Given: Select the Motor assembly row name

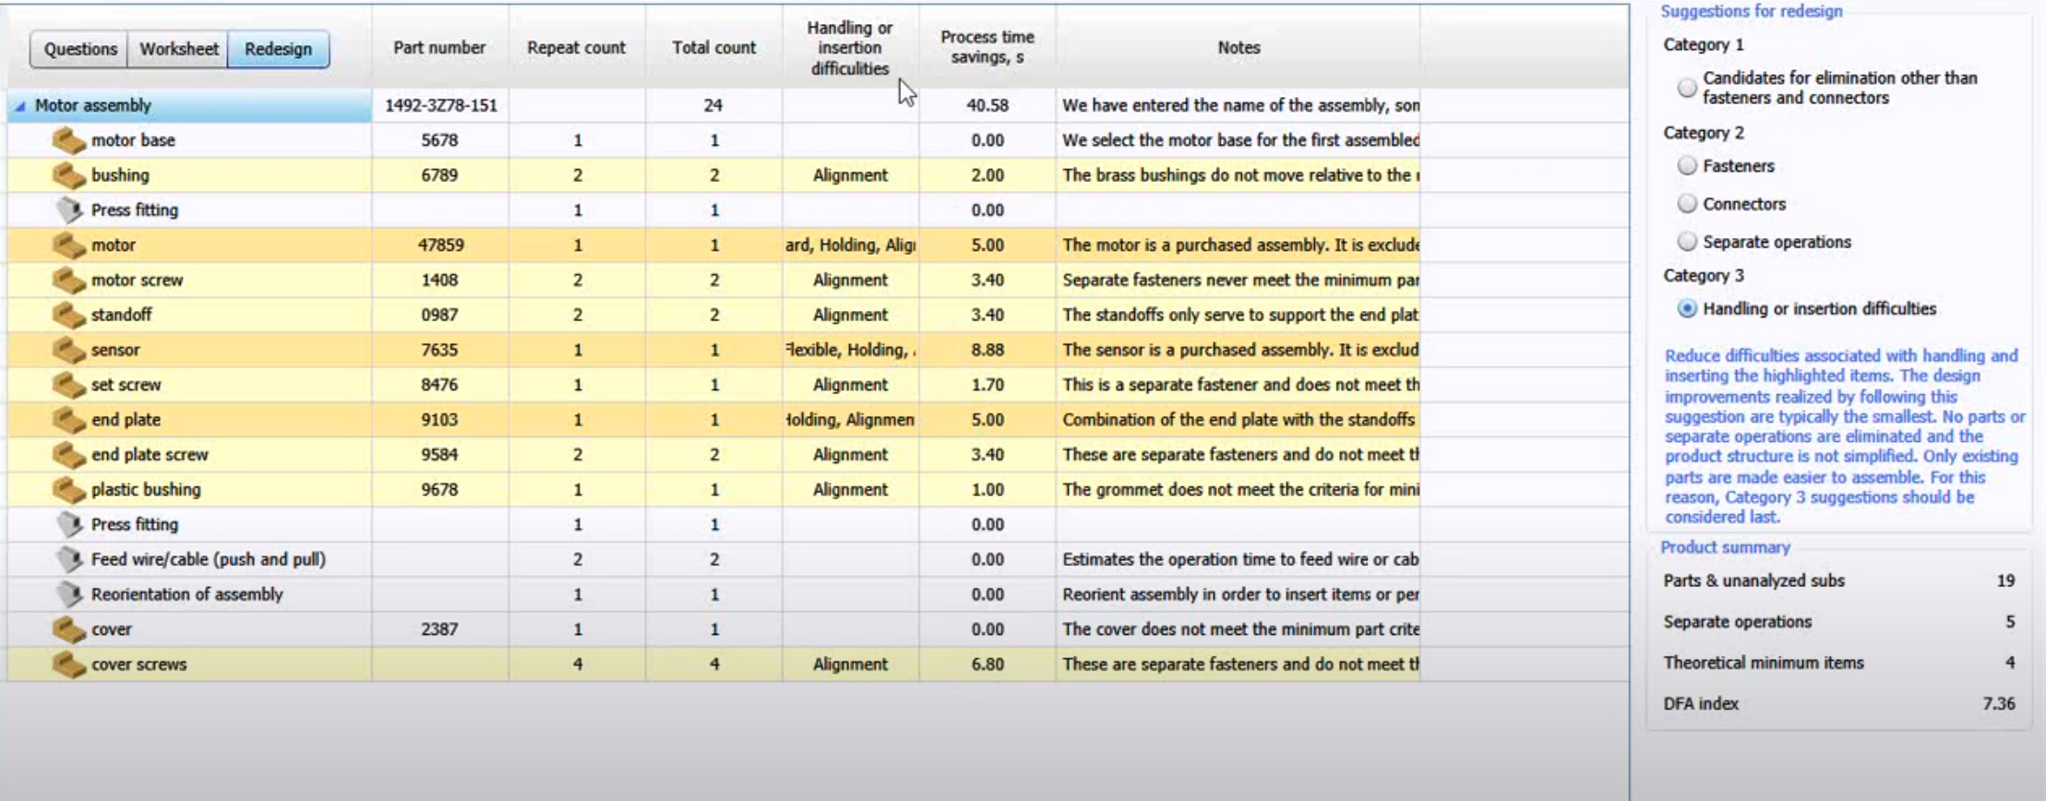Looking at the screenshot, I should 93,105.
